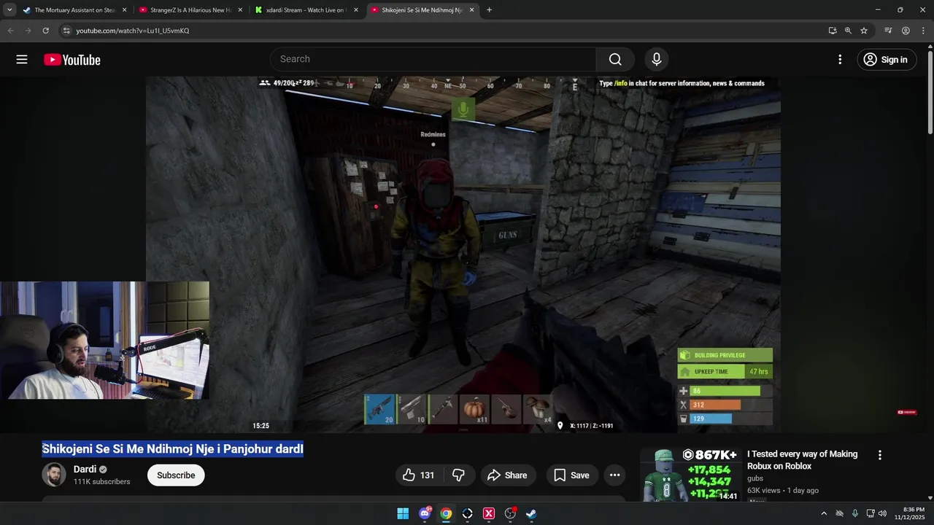Sign in to YouTube
934x525 pixels.
886,60
